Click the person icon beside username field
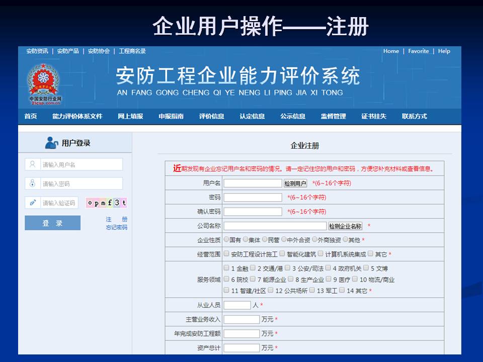The height and width of the screenshot is (362, 483). 32,164
